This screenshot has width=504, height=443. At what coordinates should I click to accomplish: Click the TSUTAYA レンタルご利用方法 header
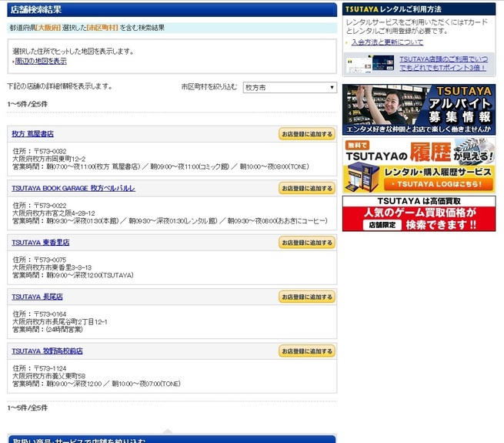tap(419, 9)
